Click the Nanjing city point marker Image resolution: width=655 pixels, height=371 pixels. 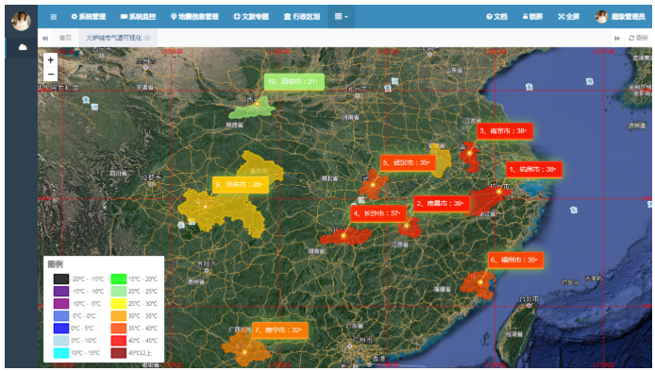[x=469, y=153]
